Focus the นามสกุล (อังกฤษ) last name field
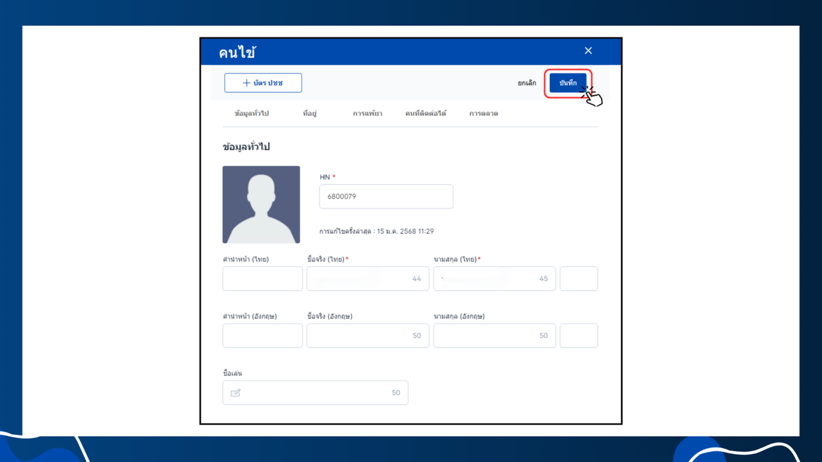The height and width of the screenshot is (462, 822). [x=495, y=336]
